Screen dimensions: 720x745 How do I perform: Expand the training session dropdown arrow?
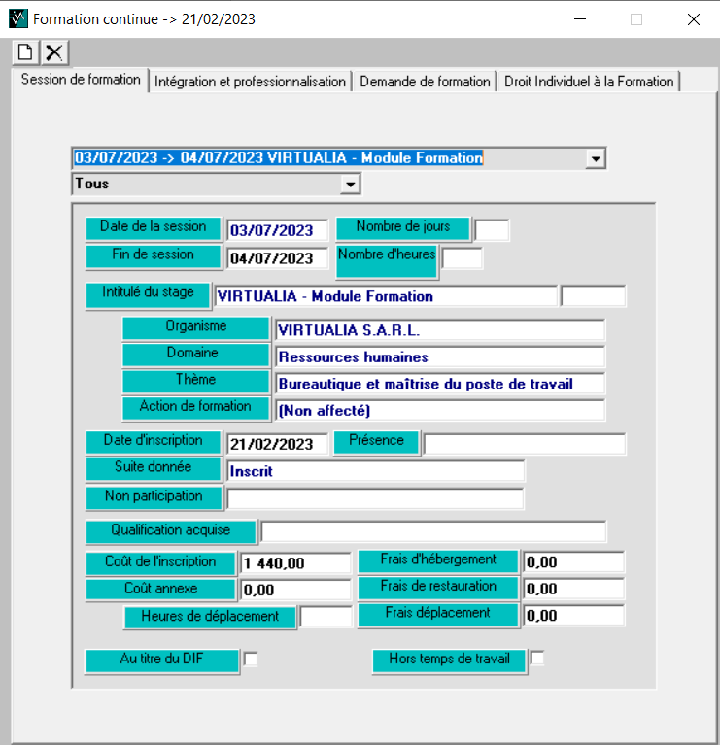click(596, 158)
